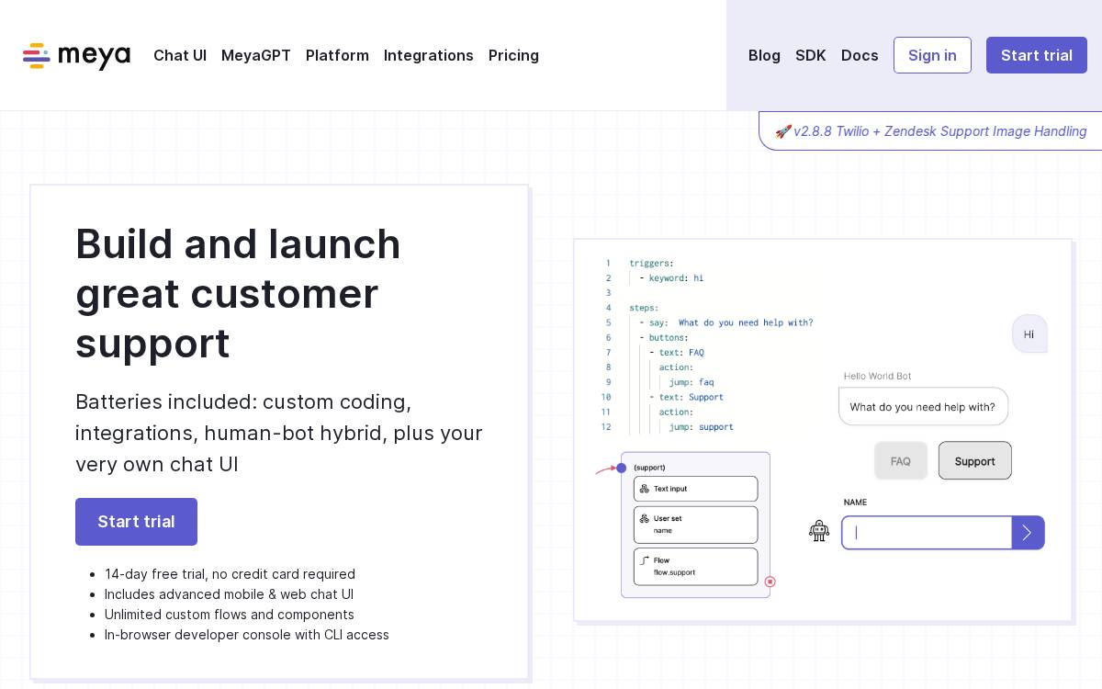Click the 'text: Support' code line
Image resolution: width=1102 pixels, height=689 pixels.
[687, 397]
